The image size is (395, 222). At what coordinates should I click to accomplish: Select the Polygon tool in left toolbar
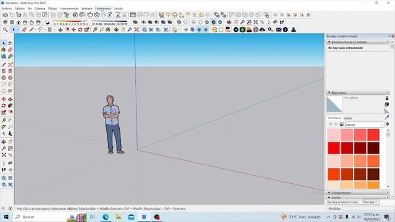10,78
